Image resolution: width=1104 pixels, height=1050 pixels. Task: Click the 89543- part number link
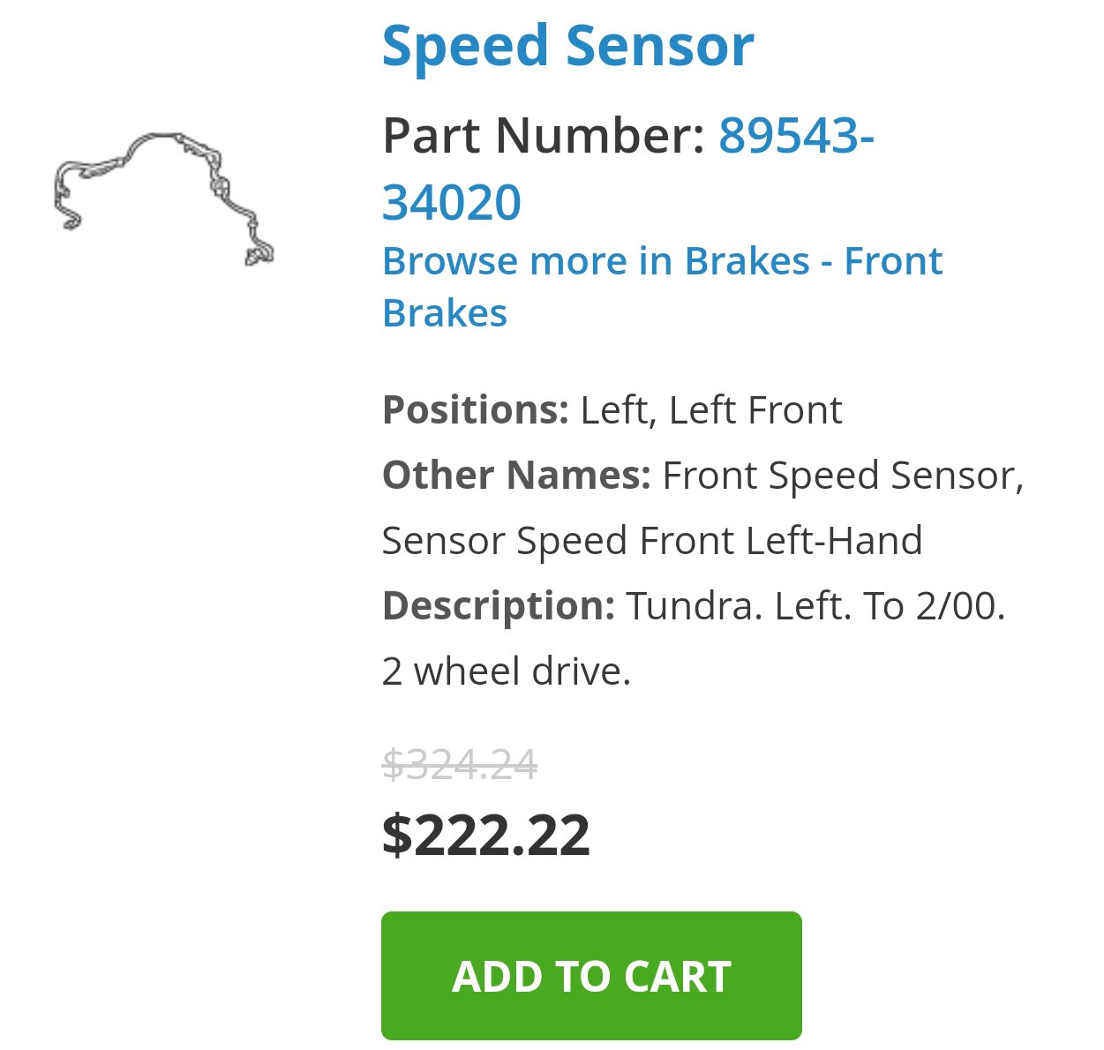coord(796,136)
